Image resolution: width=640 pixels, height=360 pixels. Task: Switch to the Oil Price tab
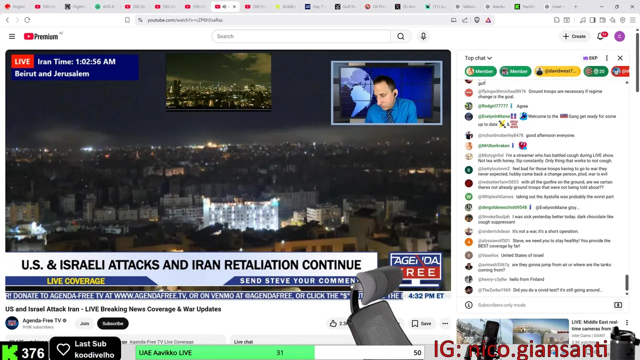coord(375,6)
